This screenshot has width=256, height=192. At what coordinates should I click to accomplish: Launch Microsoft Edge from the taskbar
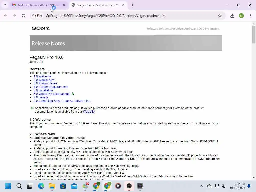(41, 186)
